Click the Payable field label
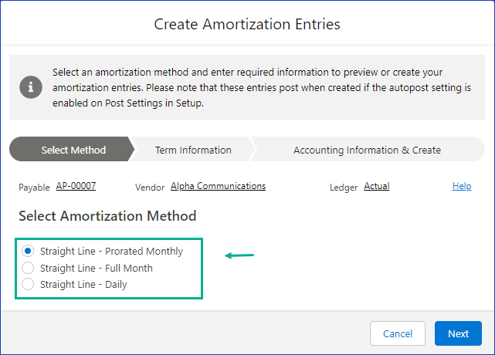Screen dimensions: 495x355 [x=34, y=188]
